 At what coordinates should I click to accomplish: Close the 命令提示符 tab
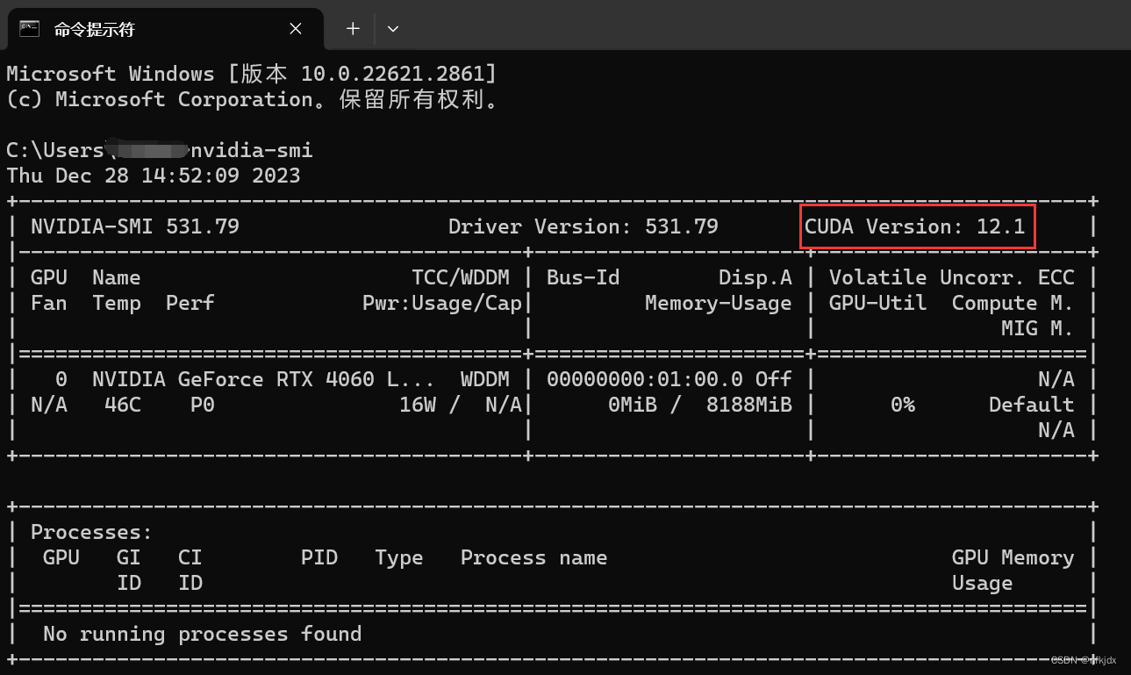296,29
